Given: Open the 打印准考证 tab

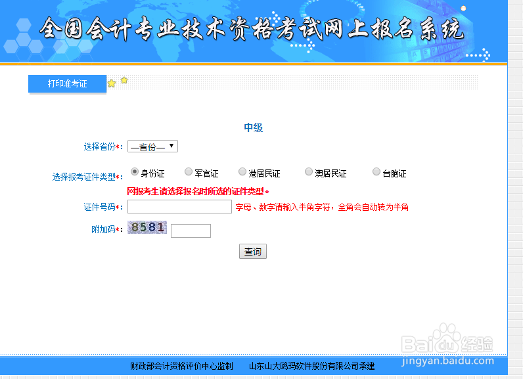Looking at the screenshot, I should click(68, 83).
